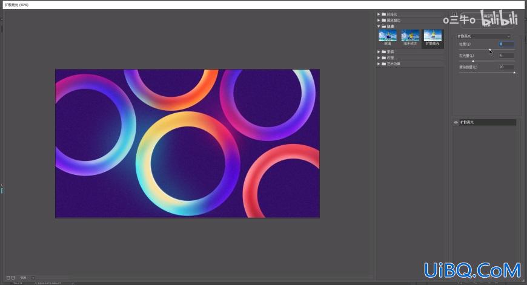Open the 扩散亮光 filter type dropdown
The image size is (527, 285).
click(483, 36)
